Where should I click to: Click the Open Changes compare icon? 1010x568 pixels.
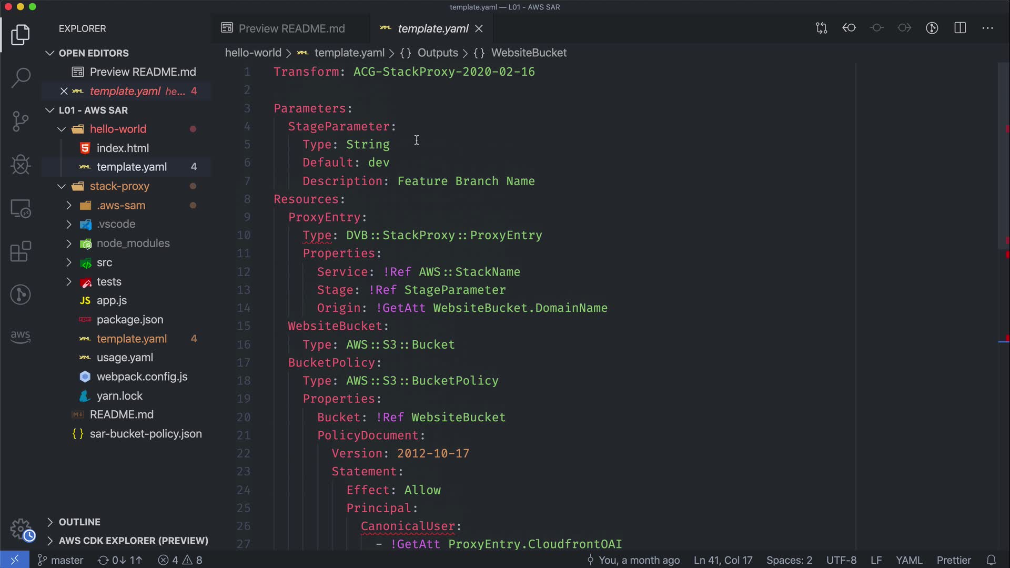[821, 28]
